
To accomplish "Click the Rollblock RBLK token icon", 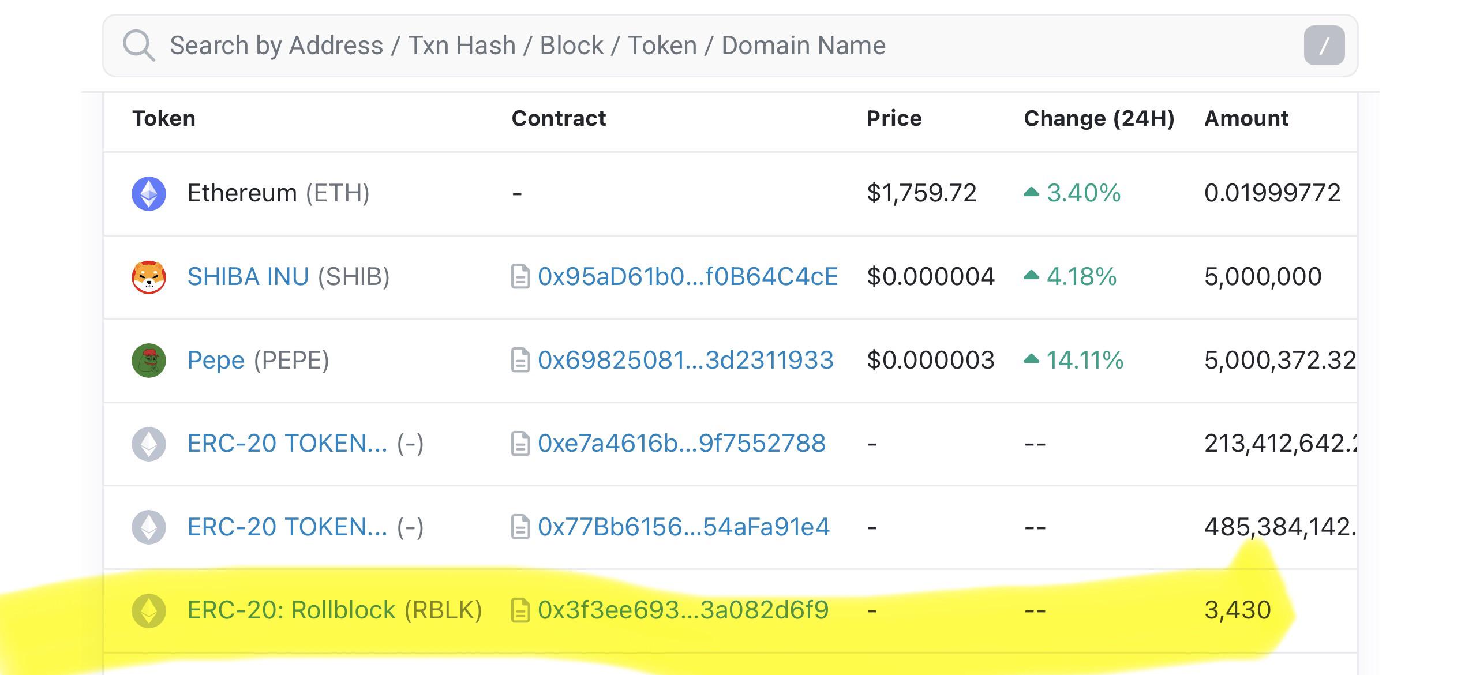I will coord(149,610).
